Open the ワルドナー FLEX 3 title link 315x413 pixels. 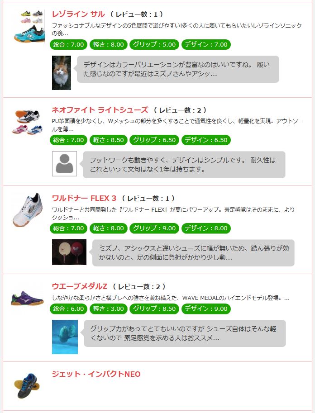click(x=84, y=198)
